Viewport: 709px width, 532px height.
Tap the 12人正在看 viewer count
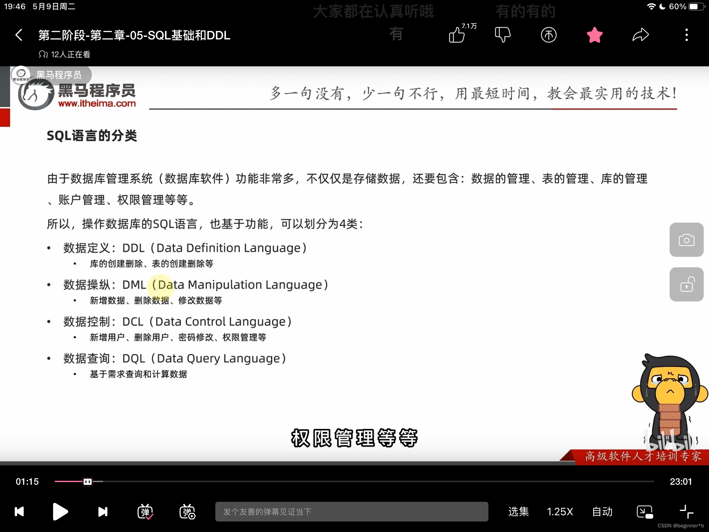(64, 55)
